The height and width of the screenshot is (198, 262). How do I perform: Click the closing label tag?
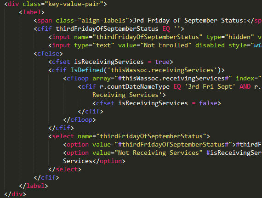point(34,186)
